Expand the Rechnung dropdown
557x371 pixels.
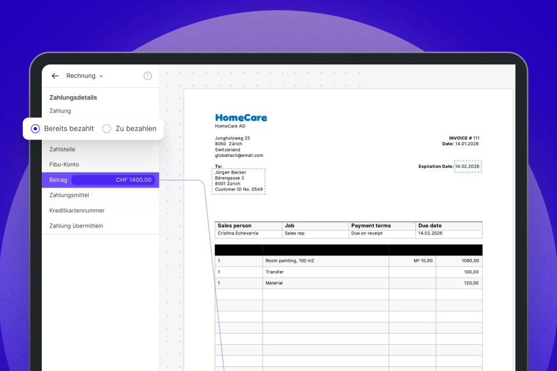coord(85,76)
